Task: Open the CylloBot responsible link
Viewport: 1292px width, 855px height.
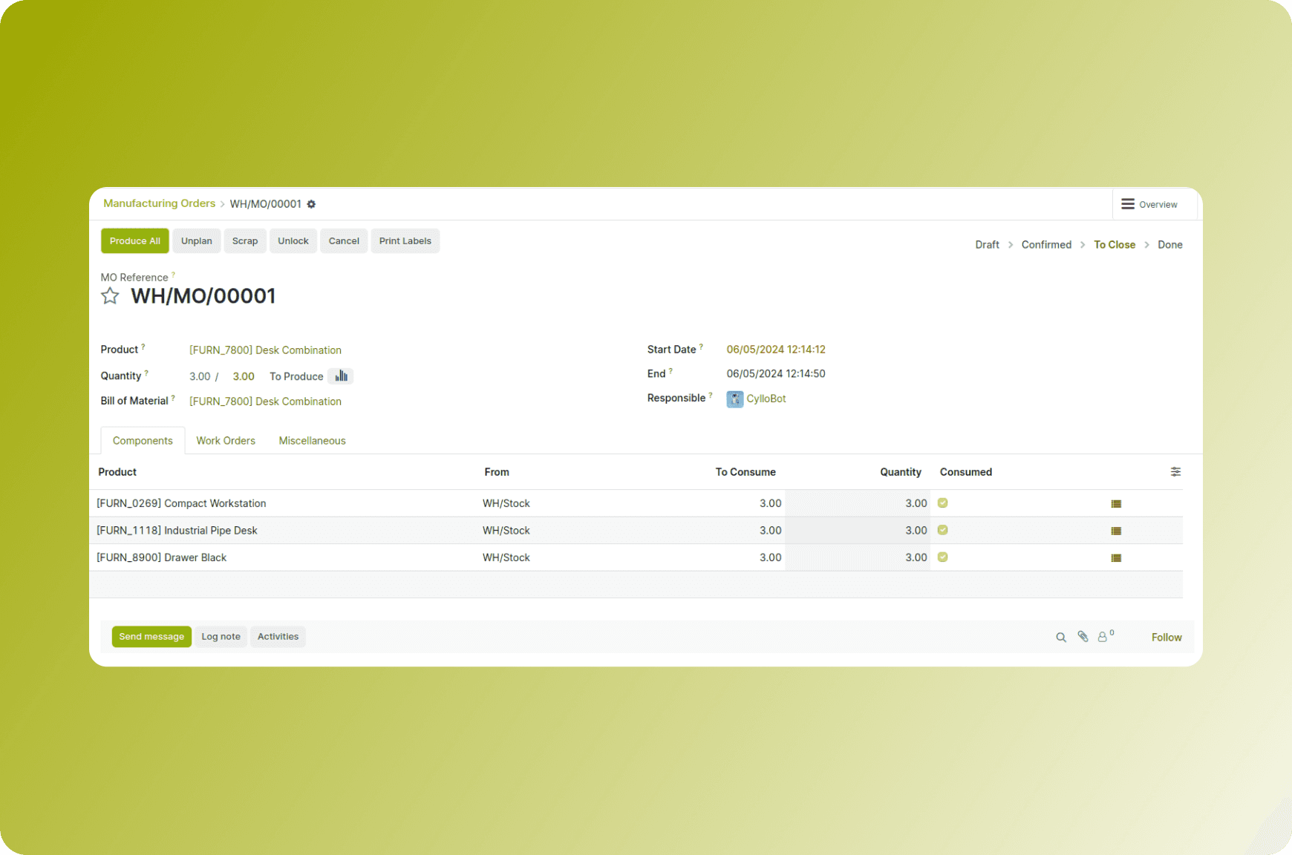Action: (x=766, y=399)
